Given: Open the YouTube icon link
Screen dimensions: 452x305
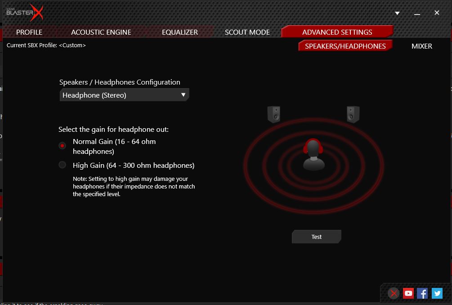Looking at the screenshot, I should point(408,293).
